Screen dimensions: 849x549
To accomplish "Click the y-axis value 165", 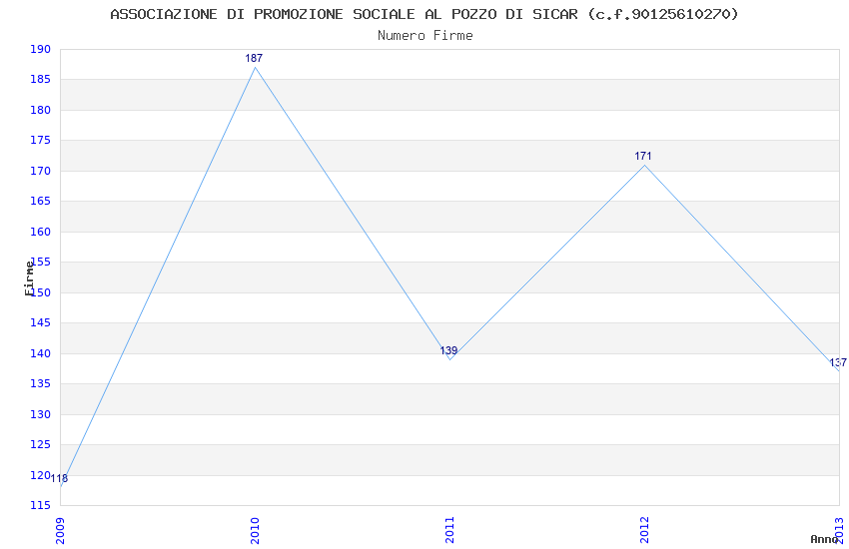I will (40, 202).
